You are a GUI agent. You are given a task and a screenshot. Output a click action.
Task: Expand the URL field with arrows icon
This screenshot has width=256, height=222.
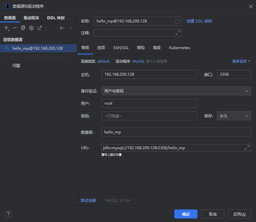point(247,148)
